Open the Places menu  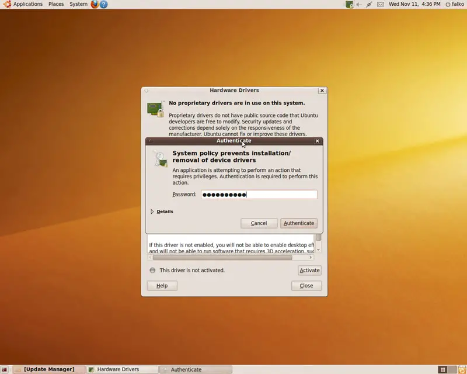[x=56, y=4]
